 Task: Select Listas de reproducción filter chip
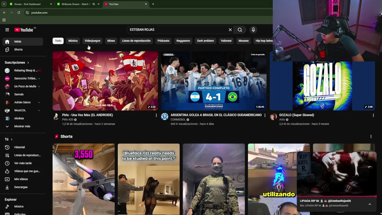[x=136, y=41]
